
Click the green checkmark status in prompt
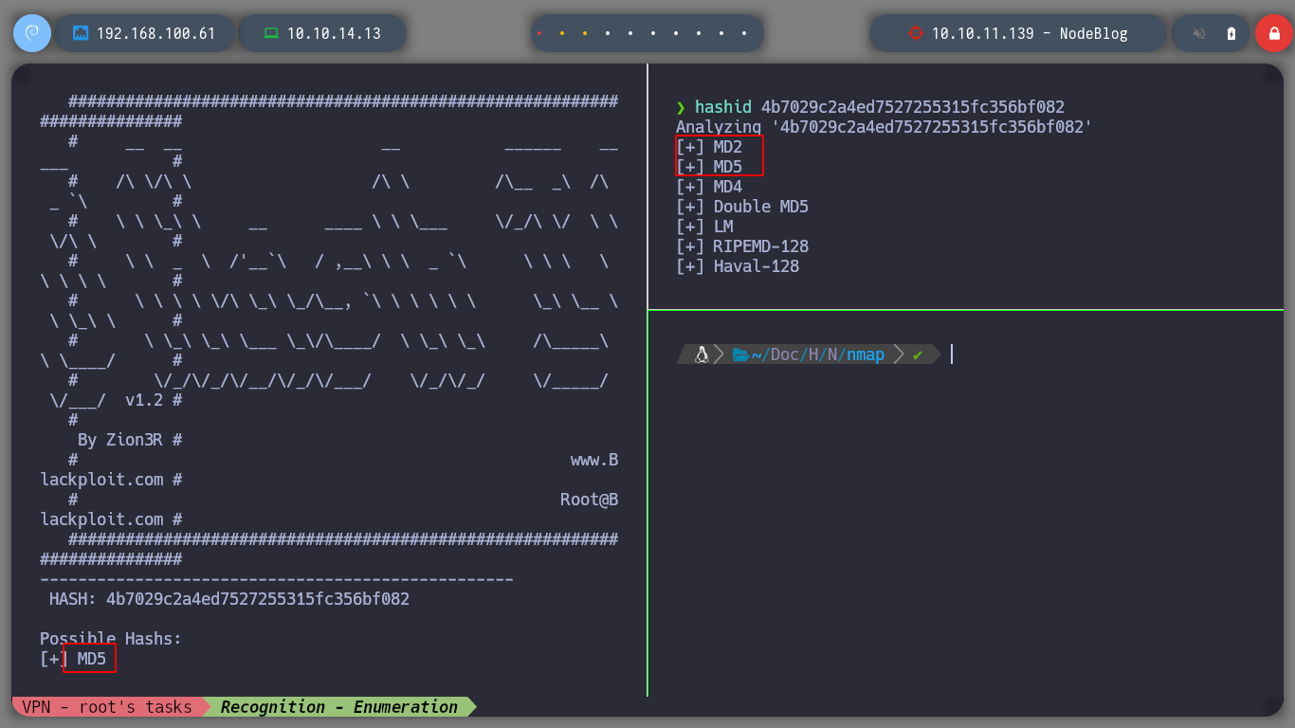[917, 355]
